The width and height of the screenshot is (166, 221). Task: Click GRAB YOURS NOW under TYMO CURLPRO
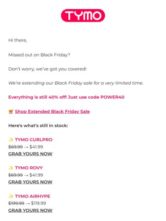pyautogui.click(x=30, y=154)
